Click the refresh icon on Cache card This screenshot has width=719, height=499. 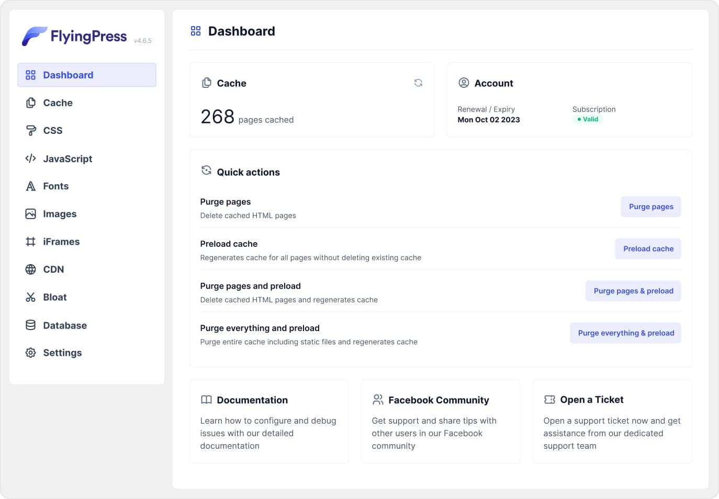coord(418,83)
